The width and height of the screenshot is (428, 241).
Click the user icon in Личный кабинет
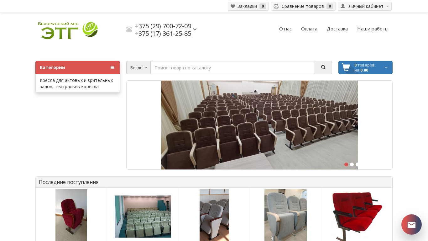click(x=343, y=6)
